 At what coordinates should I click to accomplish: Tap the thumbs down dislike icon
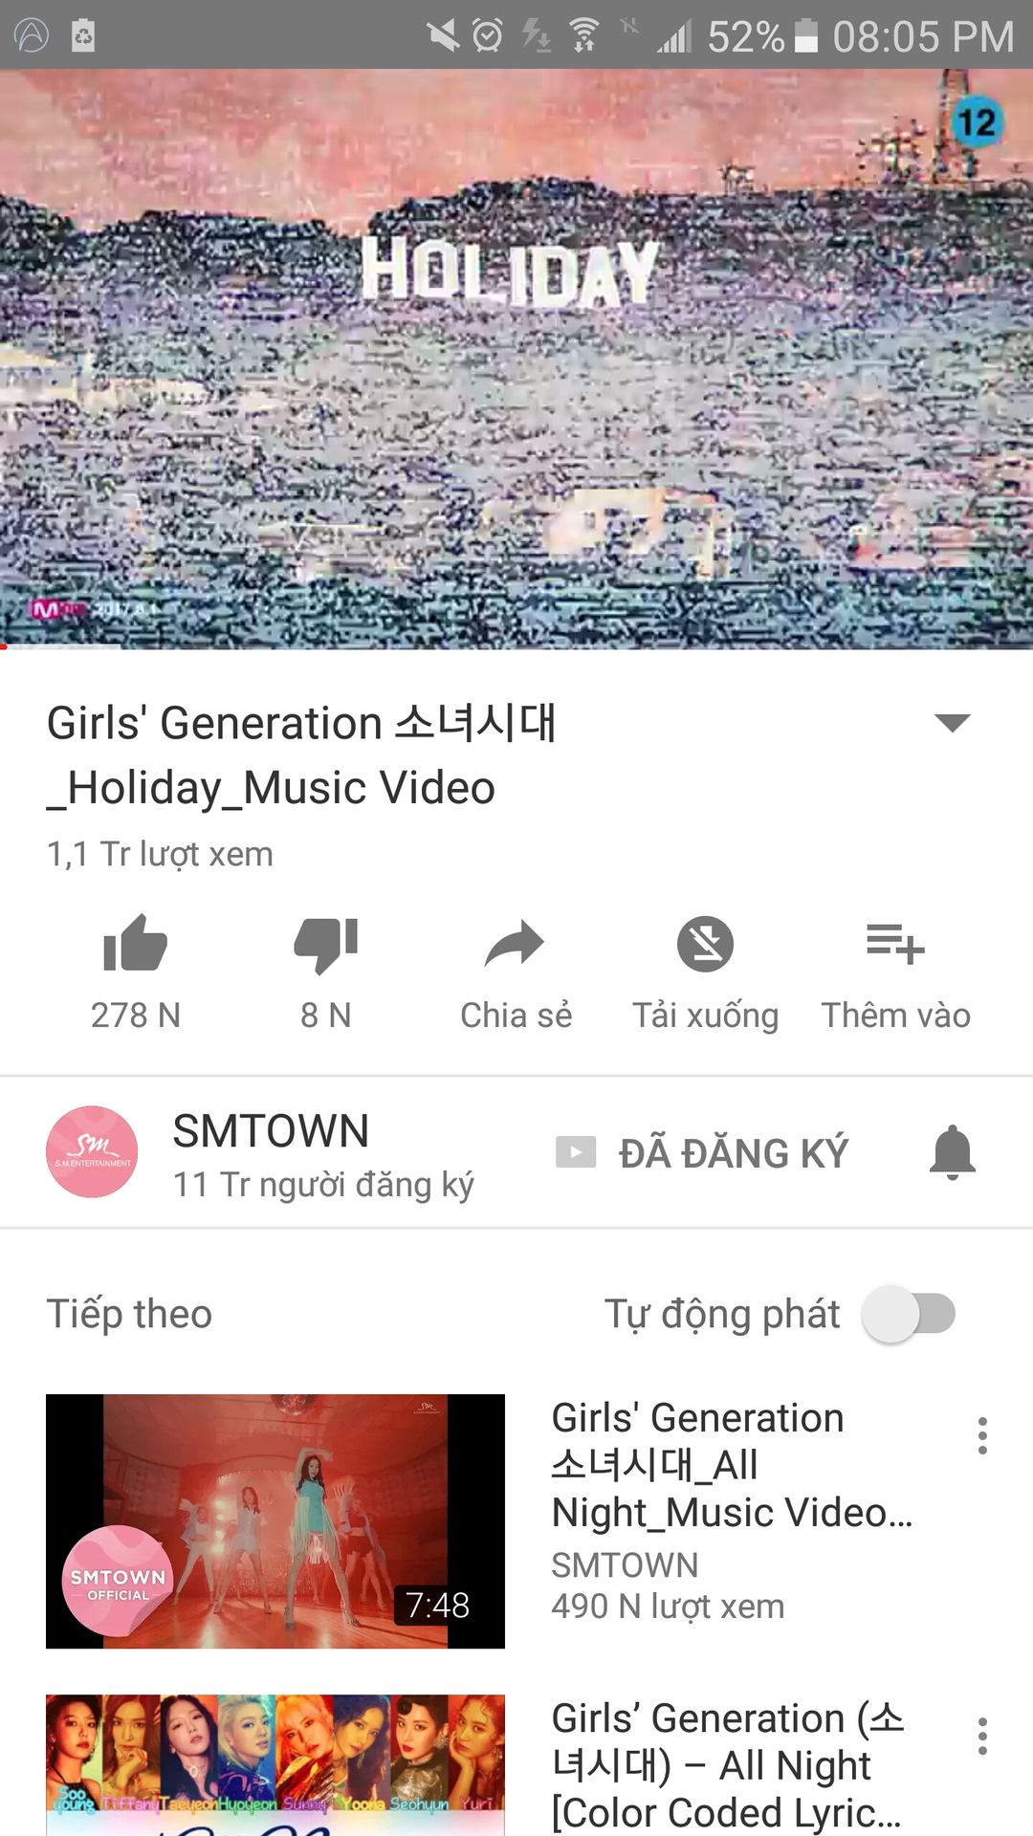click(x=325, y=945)
